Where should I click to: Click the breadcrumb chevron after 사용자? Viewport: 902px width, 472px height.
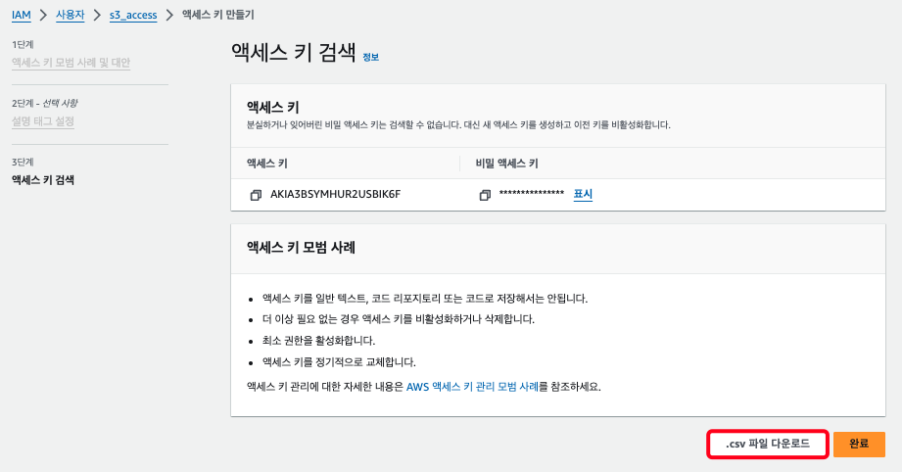pyautogui.click(x=97, y=15)
